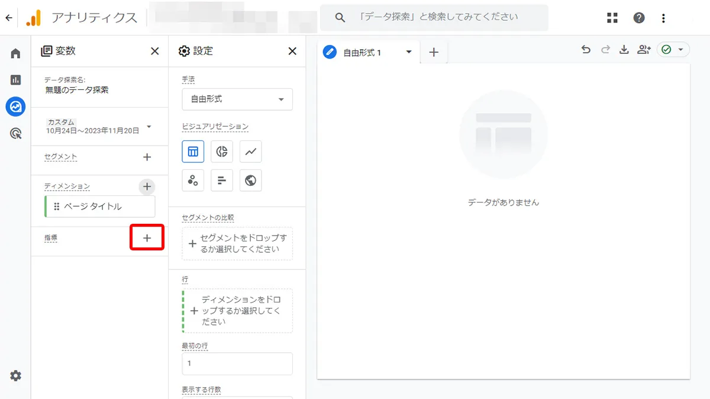Open the 自由形式 1 tab dropdown arrow
This screenshot has height=399, width=710.
point(408,52)
